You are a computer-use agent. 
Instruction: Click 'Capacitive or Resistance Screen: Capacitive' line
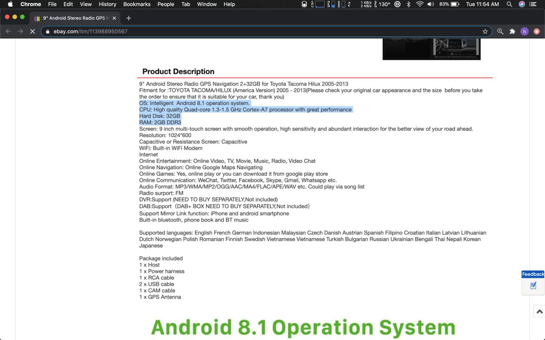point(193,142)
